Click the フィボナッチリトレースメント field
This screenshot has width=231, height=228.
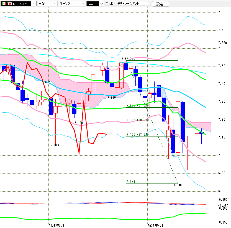127,4
